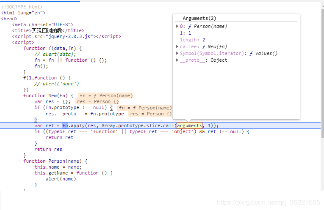This screenshot has width=324, height=210.
Task: Click the <meta charset="UTF-8"> line
Action: click(x=43, y=25)
